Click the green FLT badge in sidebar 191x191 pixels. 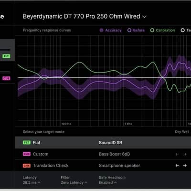[x=6, y=56]
